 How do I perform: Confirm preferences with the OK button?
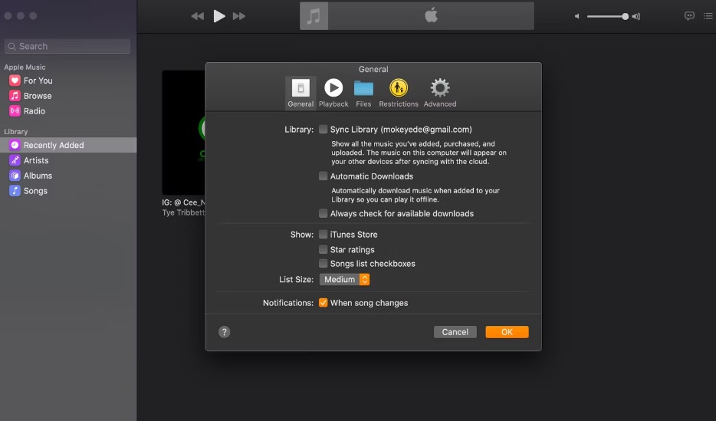507,332
